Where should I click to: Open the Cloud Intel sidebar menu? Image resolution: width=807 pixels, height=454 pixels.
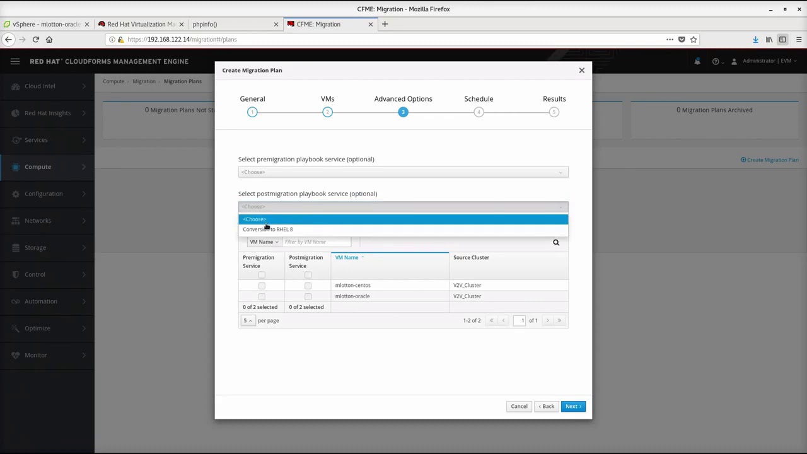click(47, 86)
